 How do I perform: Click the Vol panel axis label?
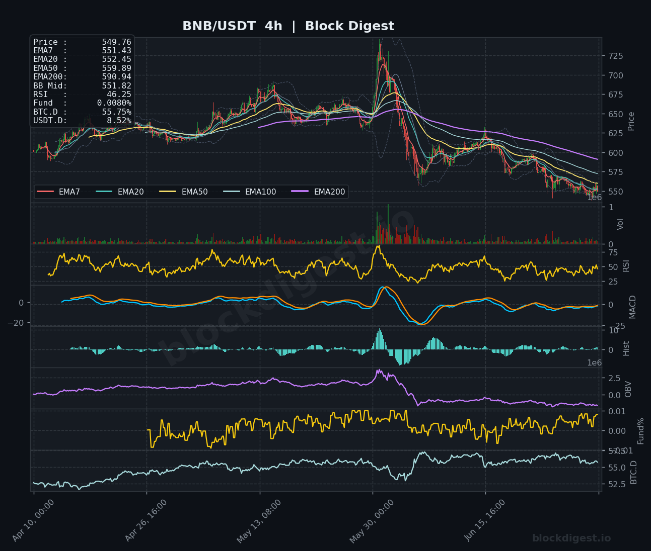[620, 224]
